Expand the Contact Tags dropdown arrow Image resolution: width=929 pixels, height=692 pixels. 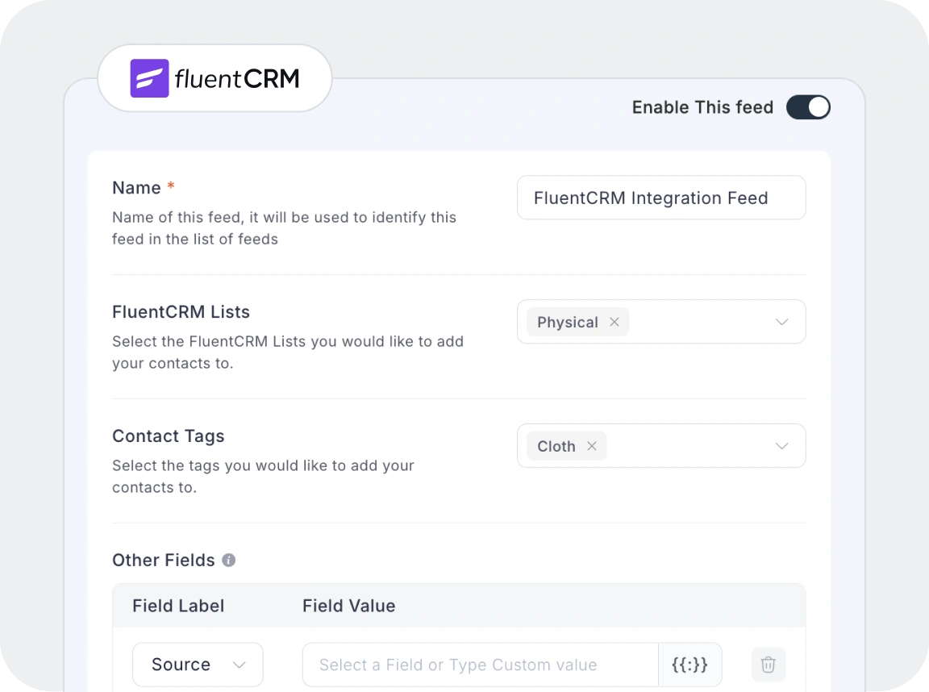point(781,446)
